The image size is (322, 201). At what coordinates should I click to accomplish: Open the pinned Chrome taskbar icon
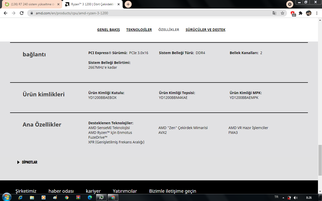point(67,197)
